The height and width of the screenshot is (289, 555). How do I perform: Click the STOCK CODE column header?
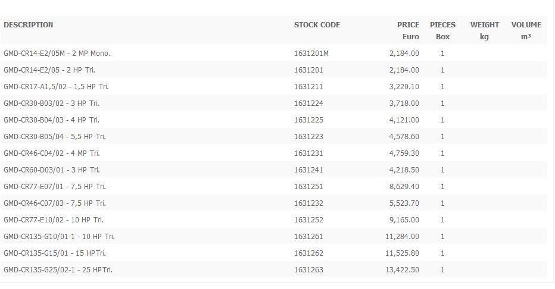click(317, 25)
